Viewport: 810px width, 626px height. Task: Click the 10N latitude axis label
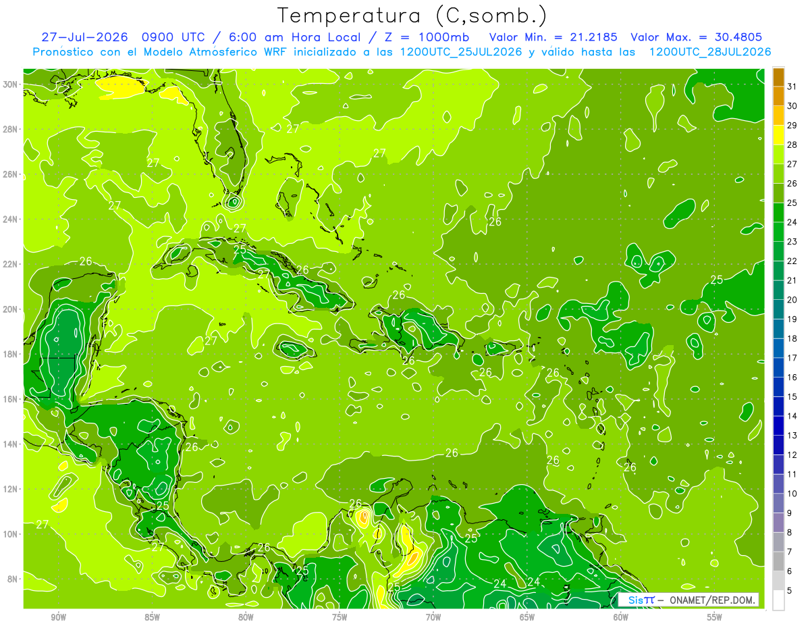(11, 534)
